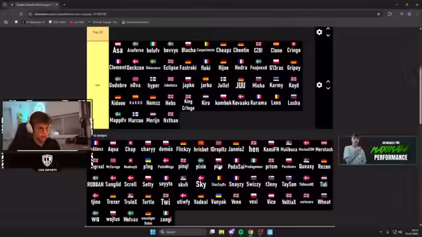Click the Maximale Performance ad banner
This screenshot has height=237, width=422.
(x=378, y=151)
